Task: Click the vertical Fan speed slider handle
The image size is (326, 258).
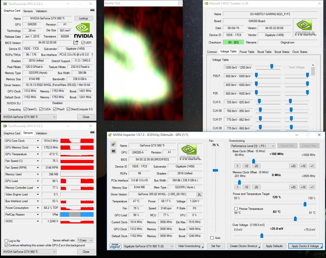Action: click(215, 170)
